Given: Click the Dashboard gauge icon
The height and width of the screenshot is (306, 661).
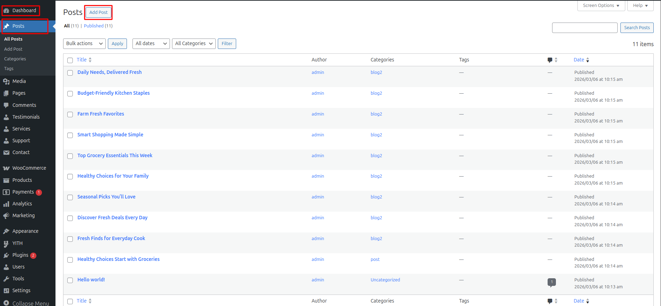Looking at the screenshot, I should 6,11.
